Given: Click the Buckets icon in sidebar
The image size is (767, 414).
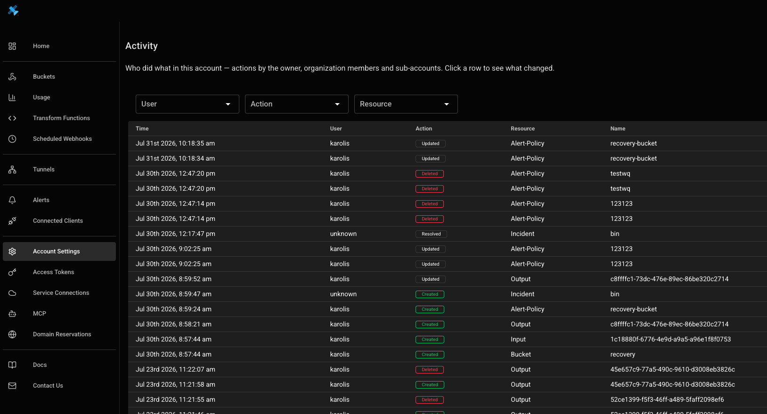Looking at the screenshot, I should (x=12, y=77).
